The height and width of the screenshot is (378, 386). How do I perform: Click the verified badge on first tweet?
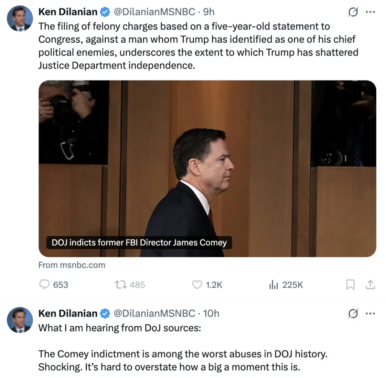pyautogui.click(x=105, y=12)
